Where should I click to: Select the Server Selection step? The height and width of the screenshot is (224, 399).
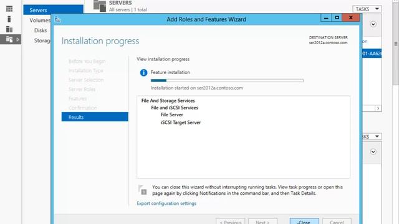click(x=86, y=80)
